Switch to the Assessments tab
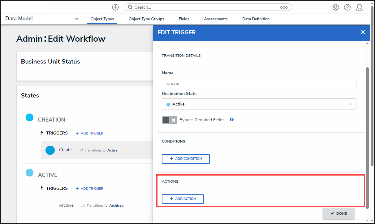This screenshot has height=224, width=375. pyautogui.click(x=216, y=19)
